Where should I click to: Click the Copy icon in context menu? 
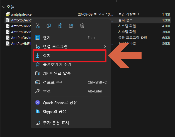coord(49,26)
